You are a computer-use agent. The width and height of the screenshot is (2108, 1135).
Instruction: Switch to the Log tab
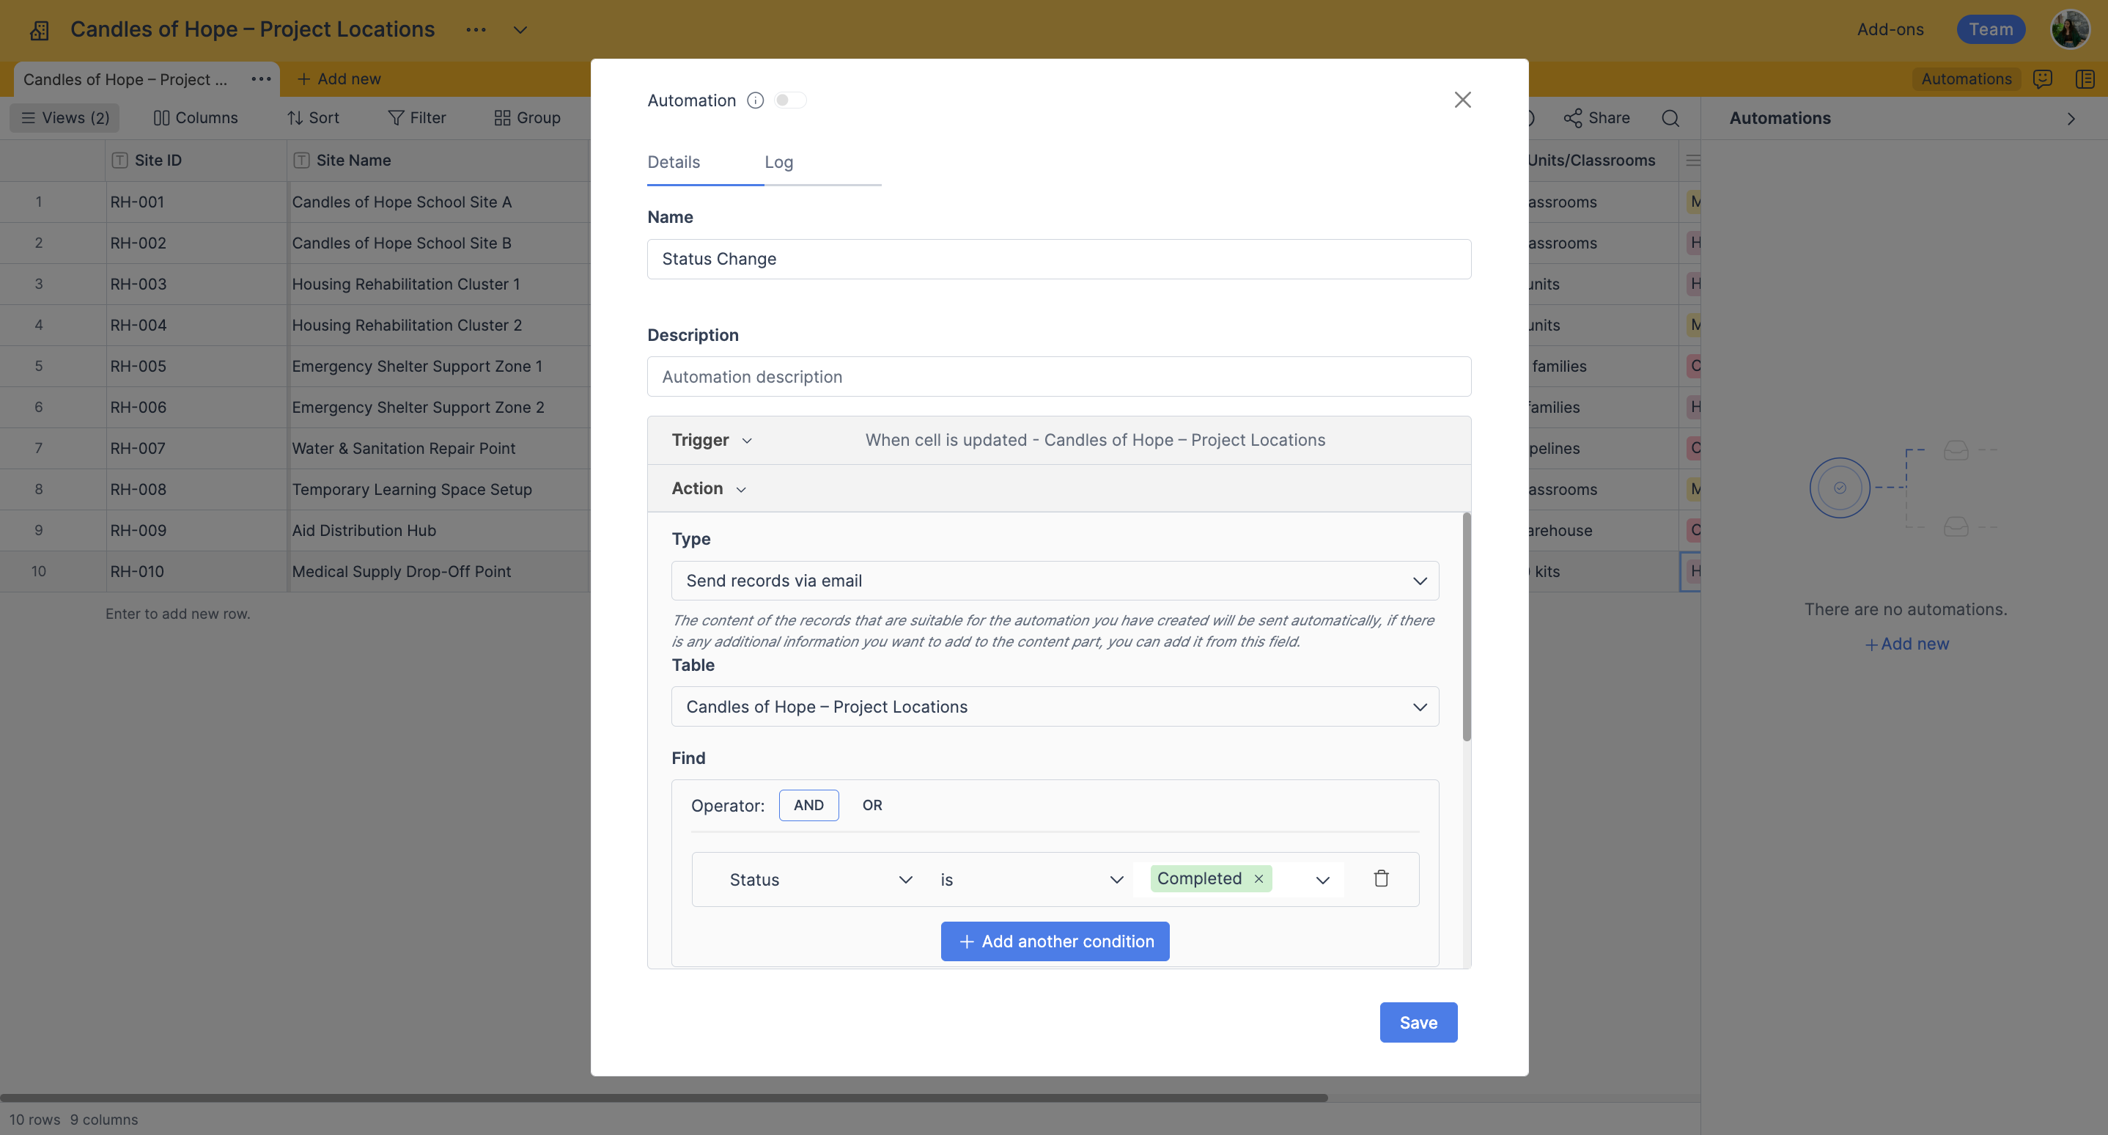pyautogui.click(x=778, y=162)
